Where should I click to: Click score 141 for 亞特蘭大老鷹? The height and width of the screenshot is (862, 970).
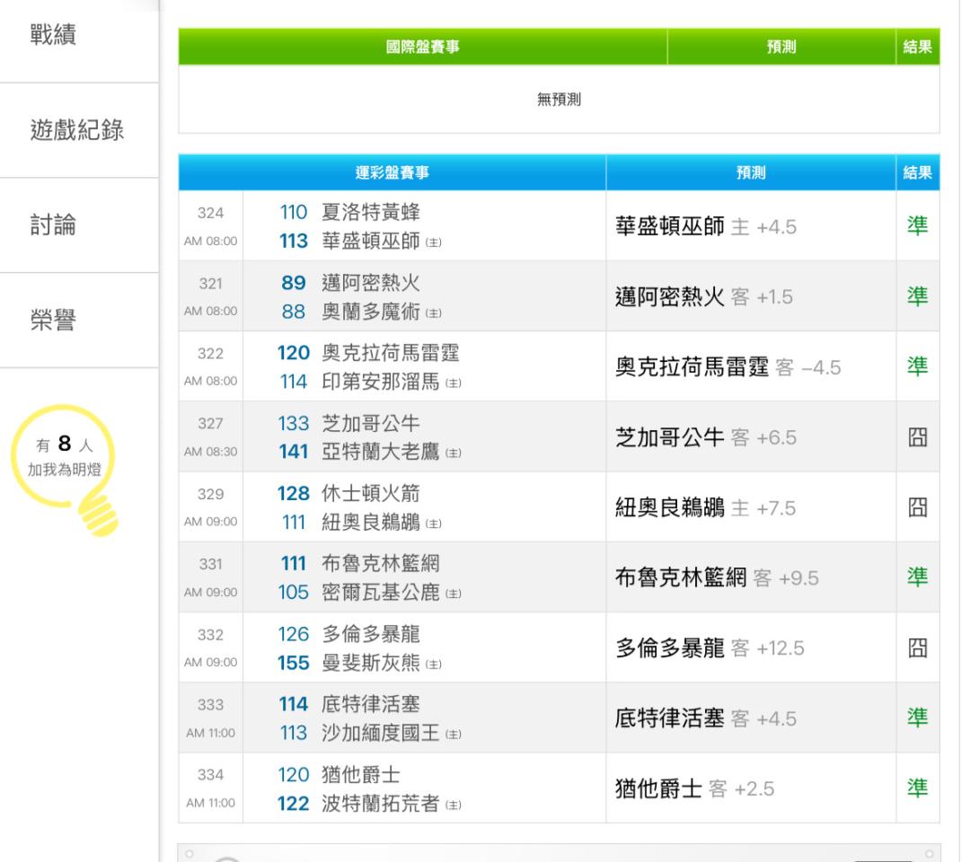point(293,452)
